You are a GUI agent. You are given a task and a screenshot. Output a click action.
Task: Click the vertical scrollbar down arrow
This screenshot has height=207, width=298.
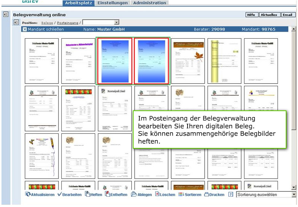294,187
